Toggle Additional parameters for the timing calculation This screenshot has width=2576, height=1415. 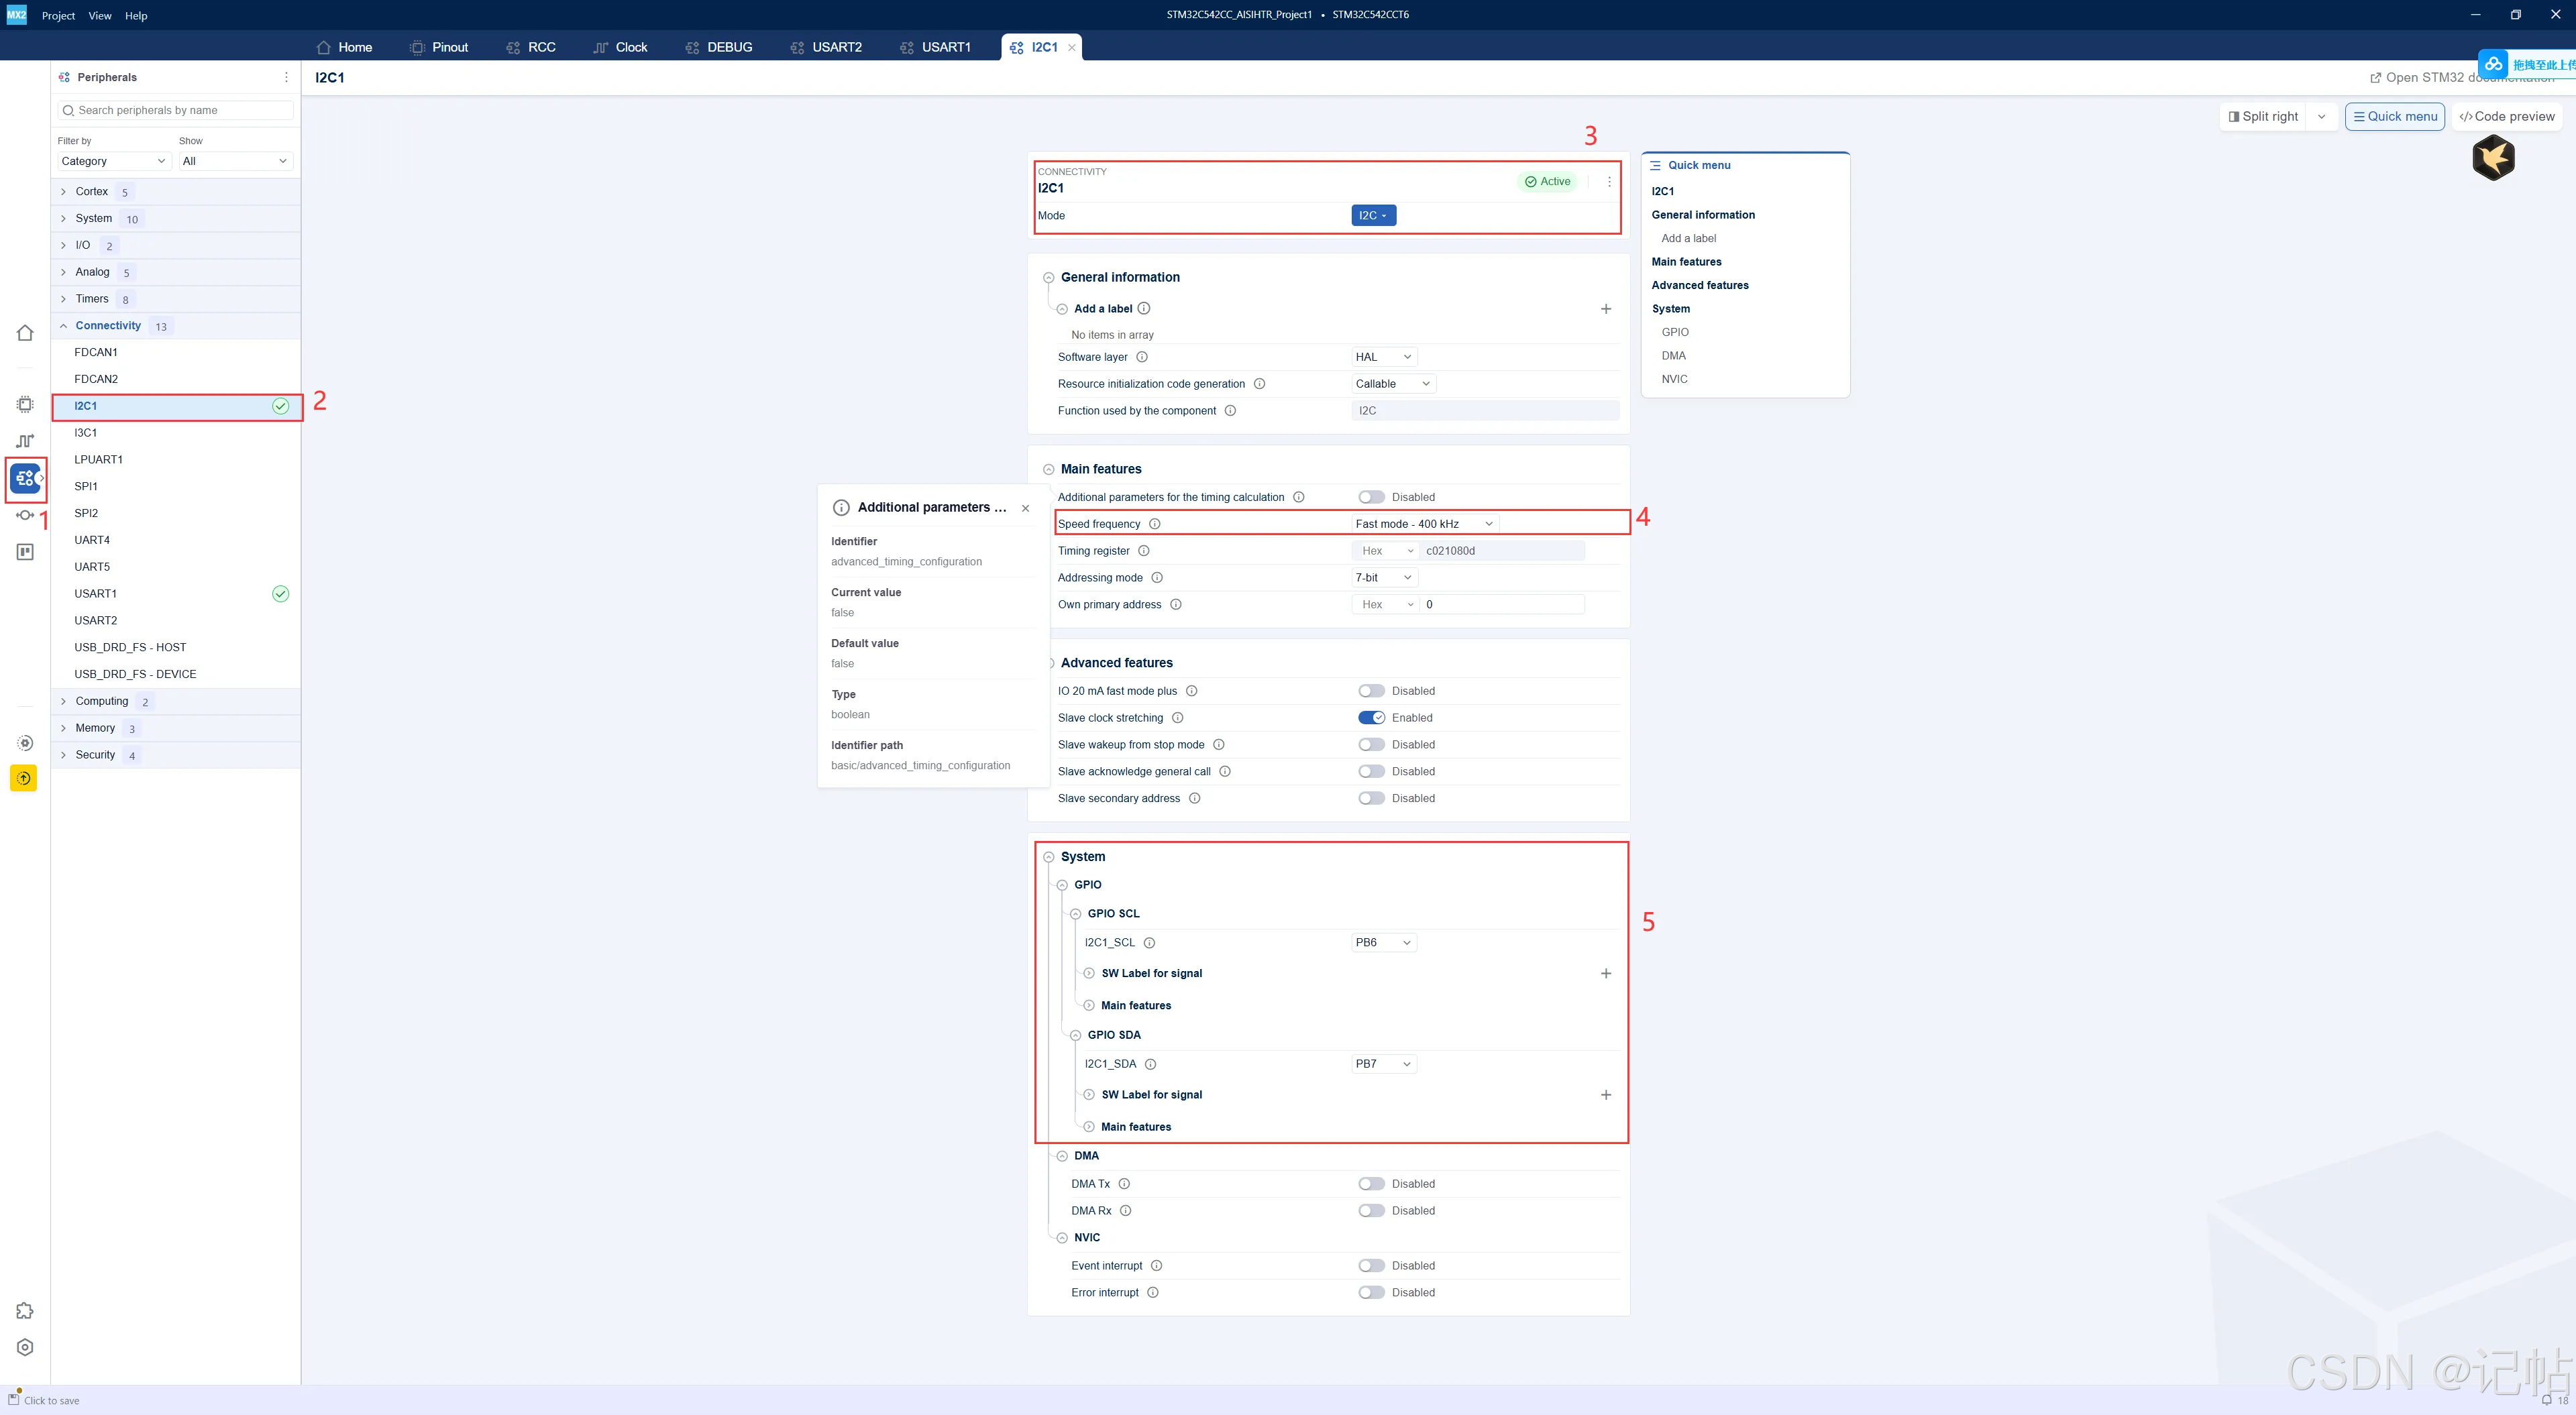tap(1371, 497)
